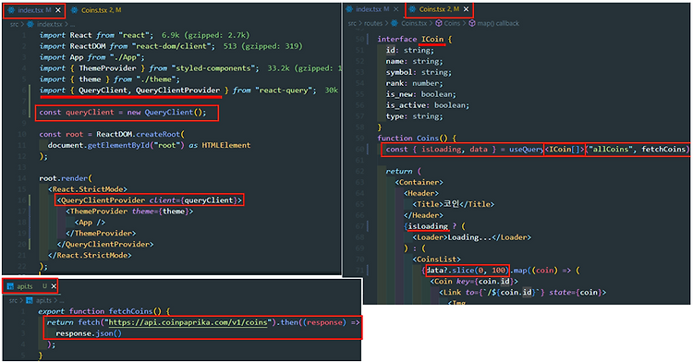Click rank: number; property line

[414, 83]
